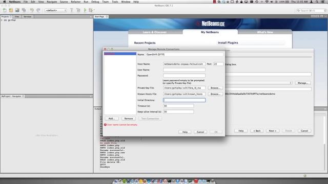
Task: Click the Name field containing OpenShift (SFTP)
Action: click(184, 55)
